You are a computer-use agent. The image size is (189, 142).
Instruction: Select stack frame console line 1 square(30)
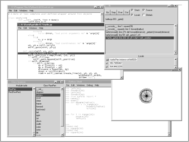[119, 26]
